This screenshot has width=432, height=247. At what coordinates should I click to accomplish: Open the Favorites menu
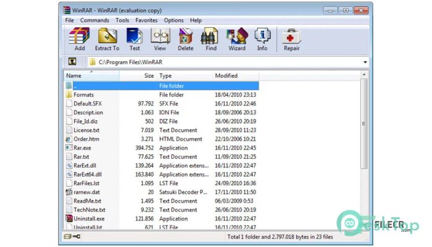(146, 20)
